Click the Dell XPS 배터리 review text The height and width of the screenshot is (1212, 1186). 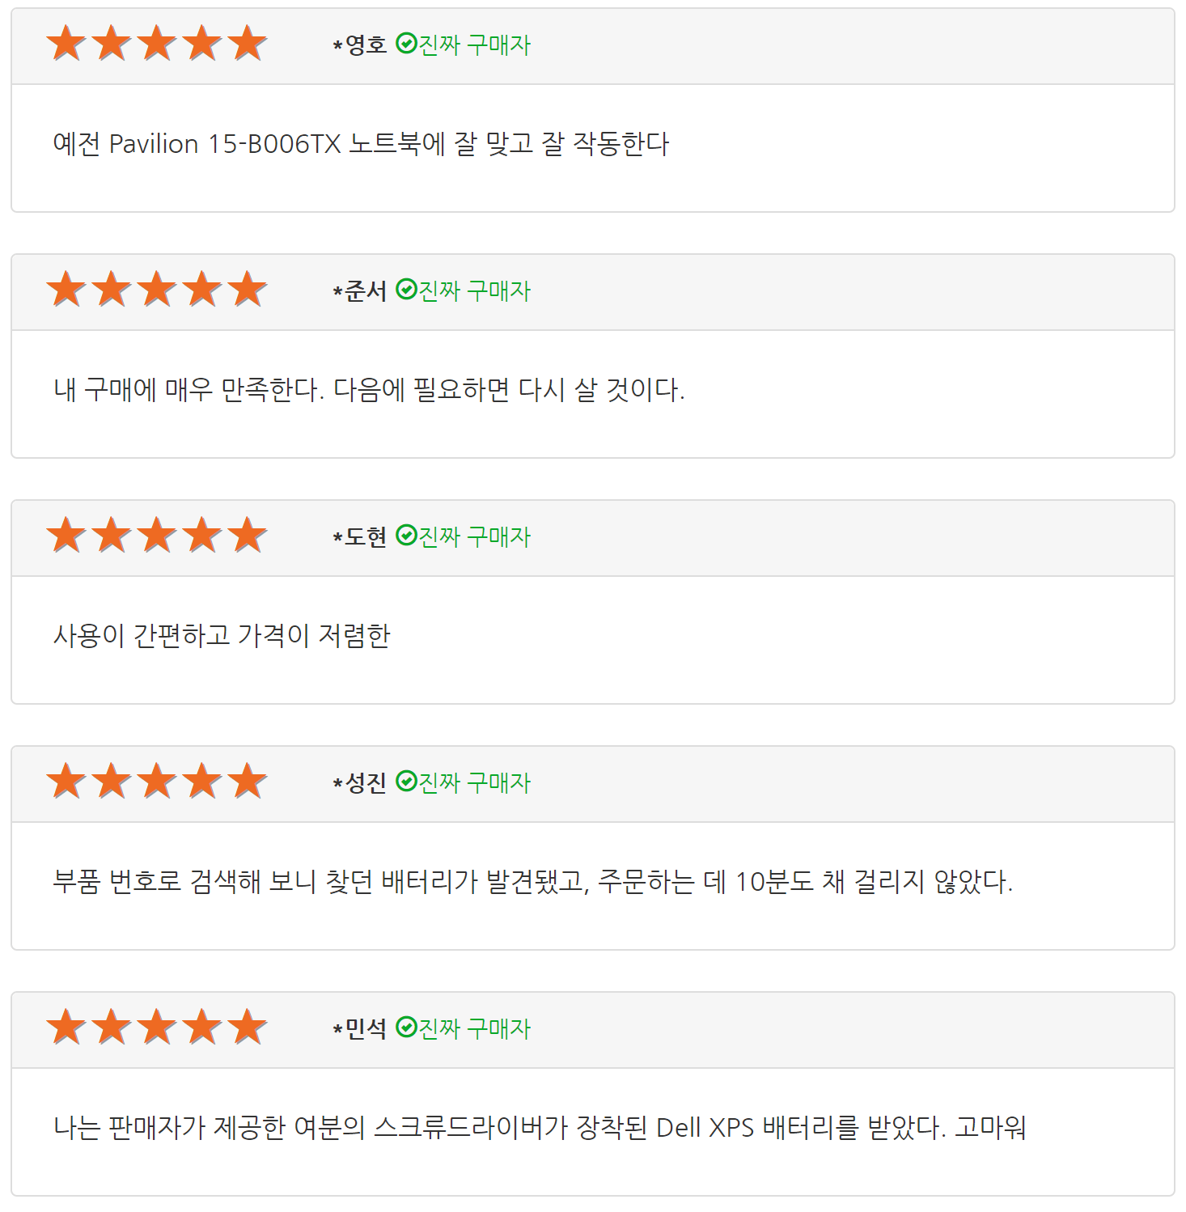tap(540, 1128)
